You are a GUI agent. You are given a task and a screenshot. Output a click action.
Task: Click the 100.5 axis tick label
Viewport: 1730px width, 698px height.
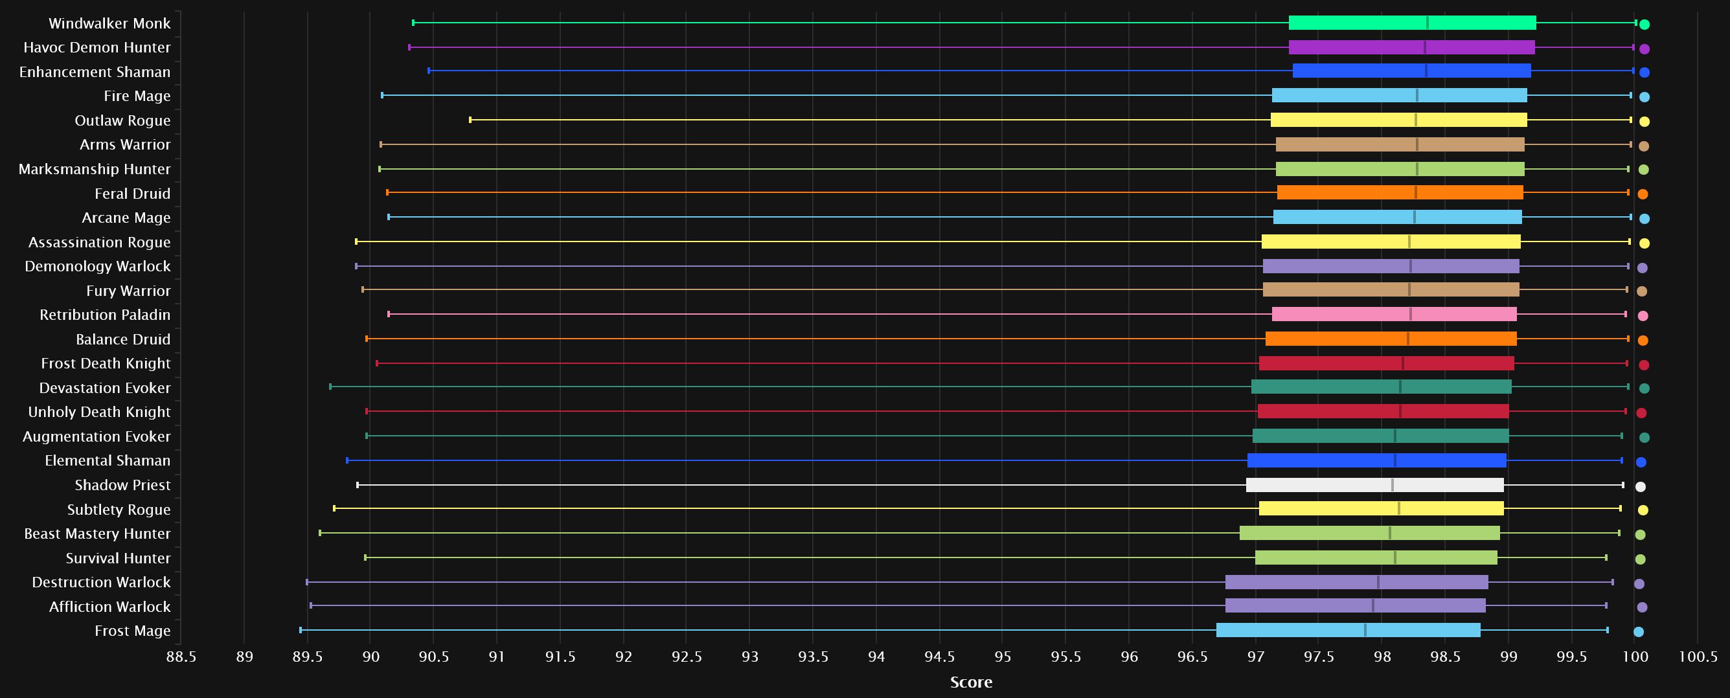pyautogui.click(x=1698, y=657)
